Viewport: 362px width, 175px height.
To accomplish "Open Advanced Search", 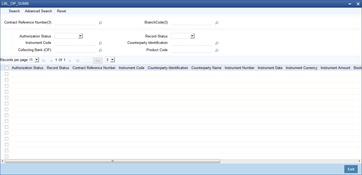I will 38,11.
